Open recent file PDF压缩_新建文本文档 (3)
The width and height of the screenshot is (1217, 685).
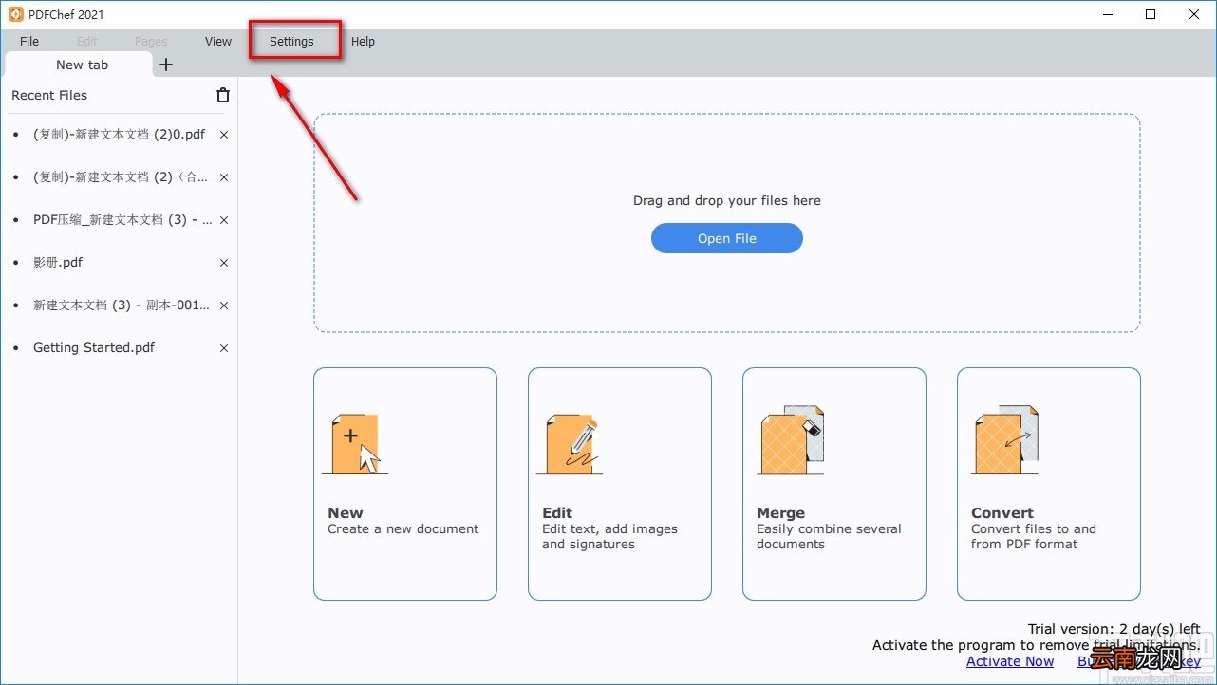[122, 220]
